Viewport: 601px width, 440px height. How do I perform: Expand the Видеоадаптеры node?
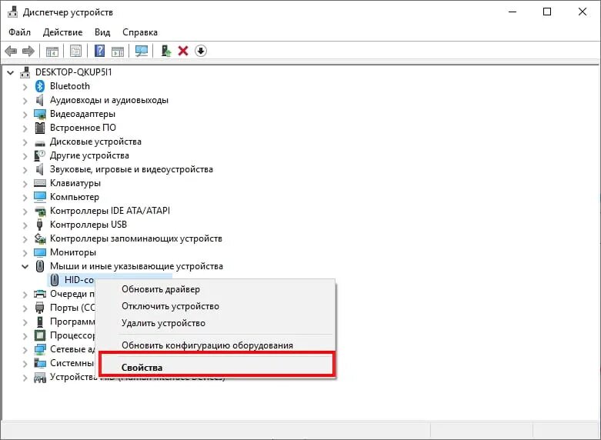click(25, 114)
